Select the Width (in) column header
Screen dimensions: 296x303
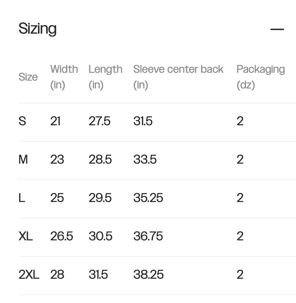pyautogui.click(x=64, y=77)
